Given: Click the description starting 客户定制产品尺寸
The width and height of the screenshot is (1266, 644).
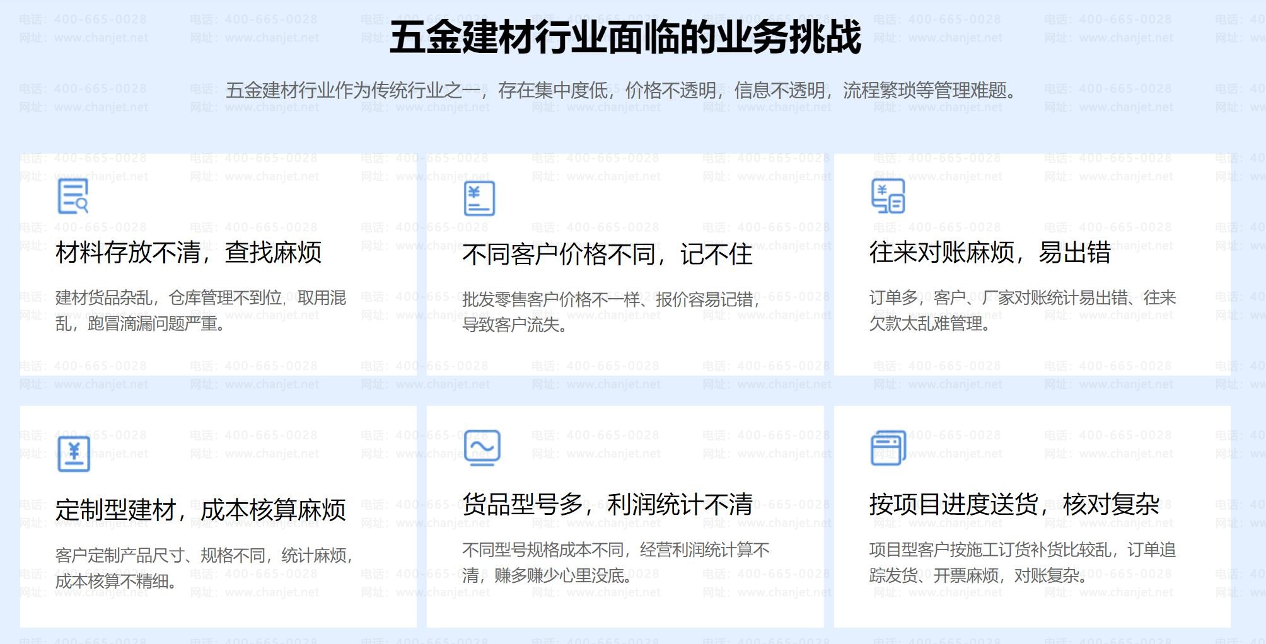Looking at the screenshot, I should pyautogui.click(x=204, y=568).
